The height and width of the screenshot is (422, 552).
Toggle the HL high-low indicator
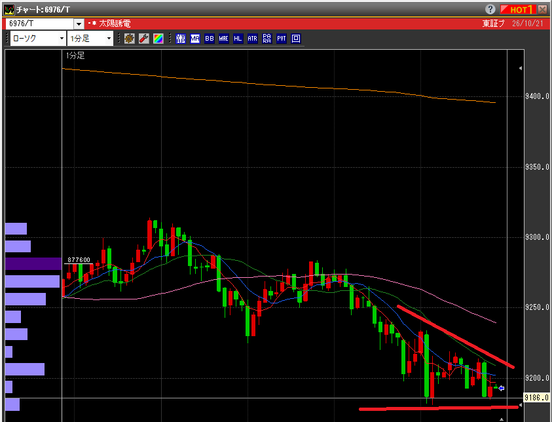point(238,39)
